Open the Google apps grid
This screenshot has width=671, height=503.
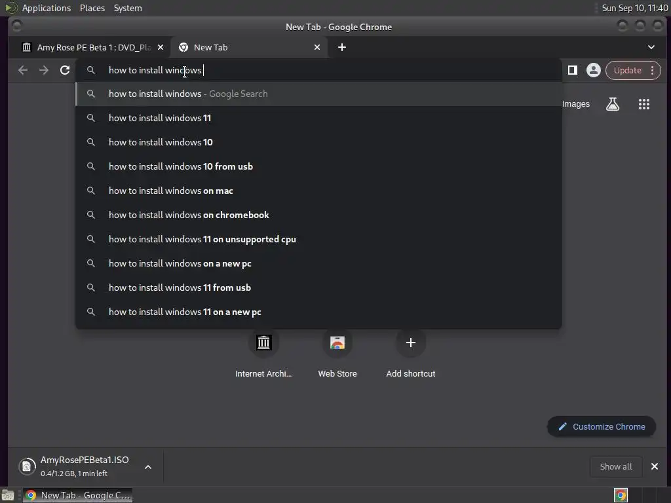click(644, 104)
